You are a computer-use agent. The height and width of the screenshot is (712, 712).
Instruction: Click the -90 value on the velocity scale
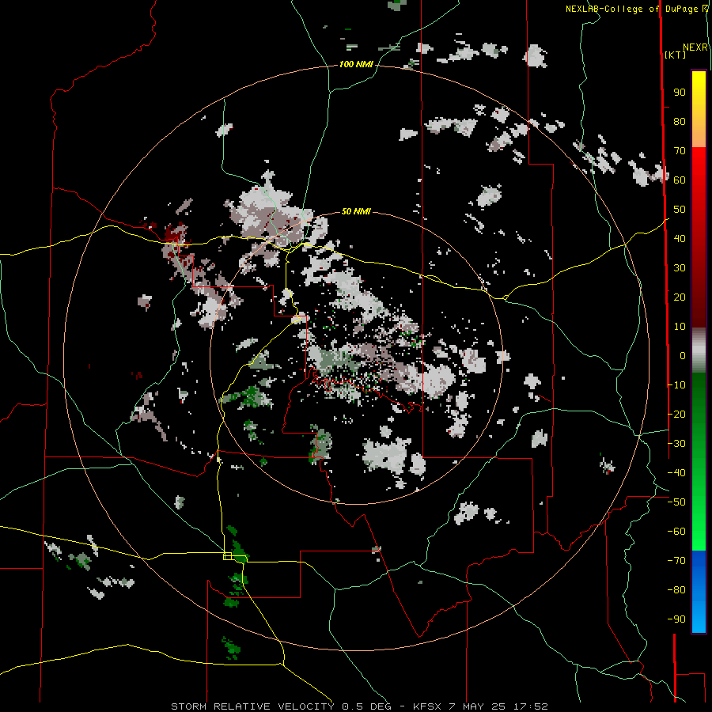click(676, 619)
